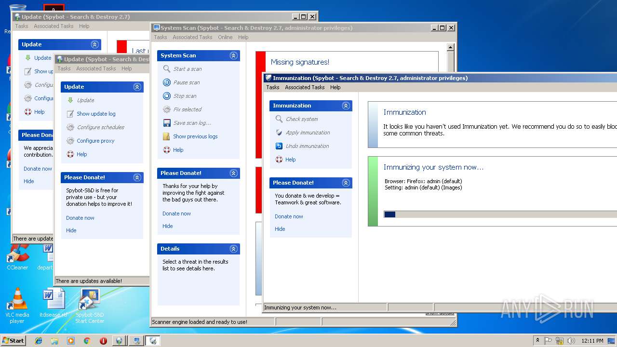Click the taskbar clock showing 12:11 PM
This screenshot has height=347, width=617.
click(592, 341)
